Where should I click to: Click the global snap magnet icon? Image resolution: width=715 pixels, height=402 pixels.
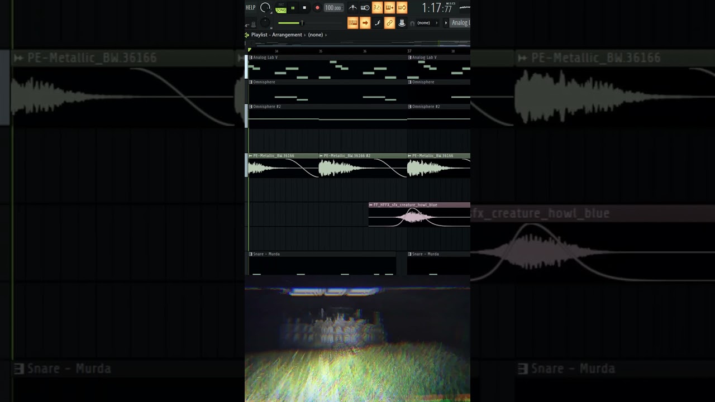[x=412, y=23]
